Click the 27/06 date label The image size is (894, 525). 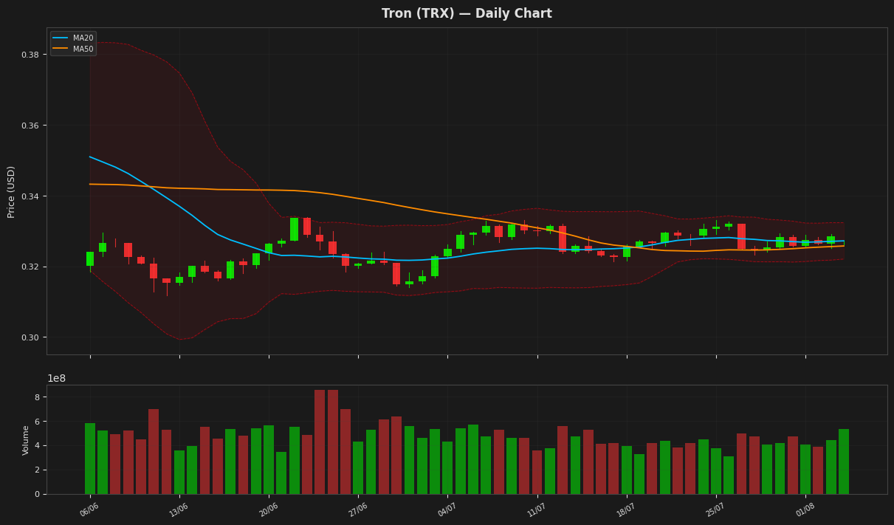(357, 509)
